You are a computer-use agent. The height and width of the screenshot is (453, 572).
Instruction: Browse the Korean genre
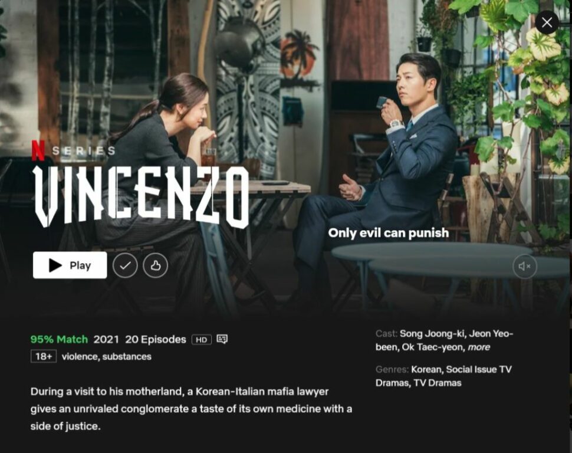pyautogui.click(x=426, y=369)
